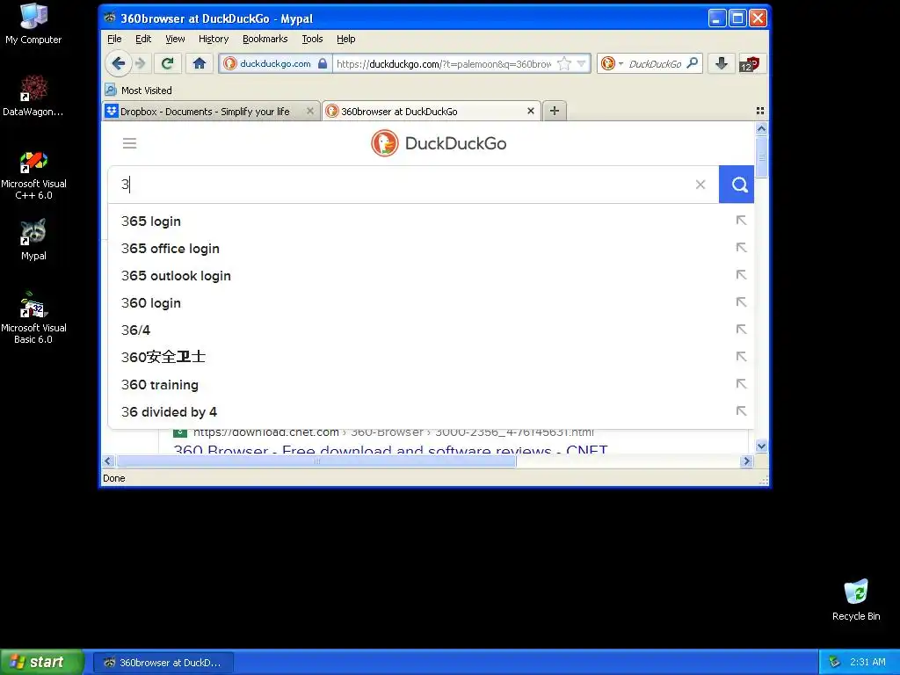Fill search with '360安全卫士' arrow icon

click(741, 357)
